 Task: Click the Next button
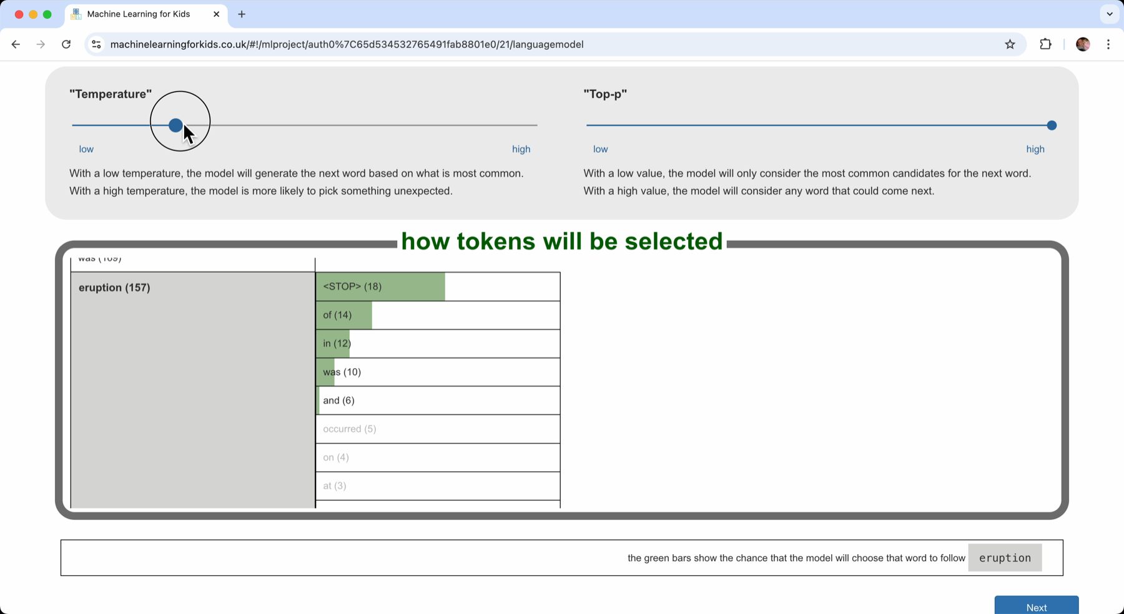(1036, 607)
